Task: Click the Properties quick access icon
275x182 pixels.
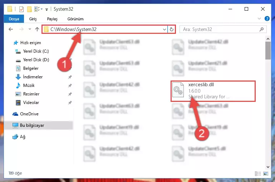Action: click(x=21, y=9)
